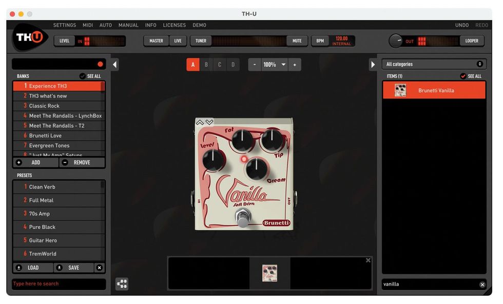Image resolution: width=503 pixels, height=304 pixels.
Task: Click the save icon next to SAVE
Action: 60,268
